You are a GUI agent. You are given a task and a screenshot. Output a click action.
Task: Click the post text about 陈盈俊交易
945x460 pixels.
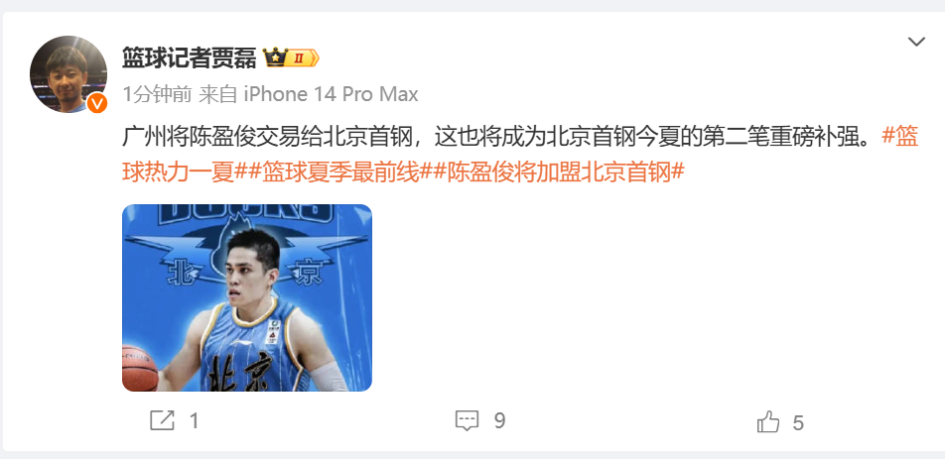498,137
